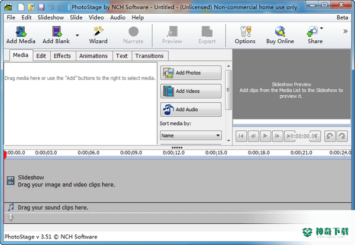Click the media panel scrollbar thumb
The image size is (355, 245).
228,90
